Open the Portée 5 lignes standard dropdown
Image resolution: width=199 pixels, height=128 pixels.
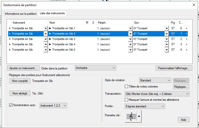(x=145, y=106)
